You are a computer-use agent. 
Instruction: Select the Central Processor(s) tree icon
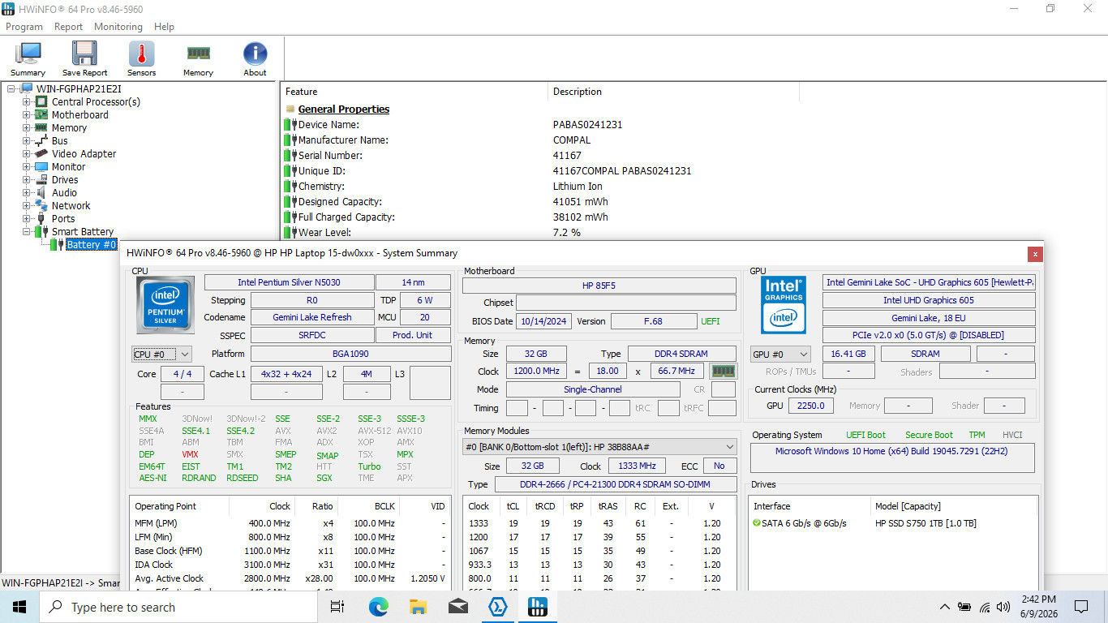coord(41,101)
